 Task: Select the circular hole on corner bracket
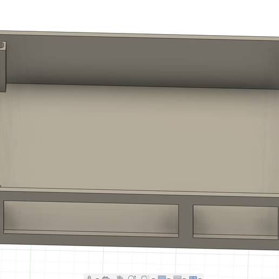click(2, 45)
